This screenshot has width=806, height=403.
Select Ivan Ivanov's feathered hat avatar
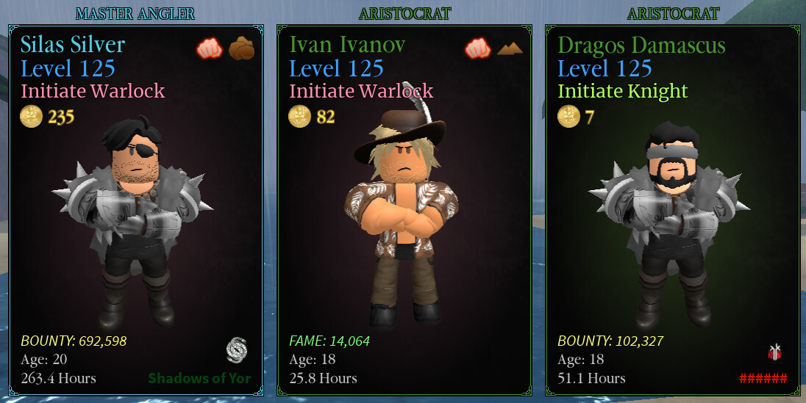(x=401, y=206)
